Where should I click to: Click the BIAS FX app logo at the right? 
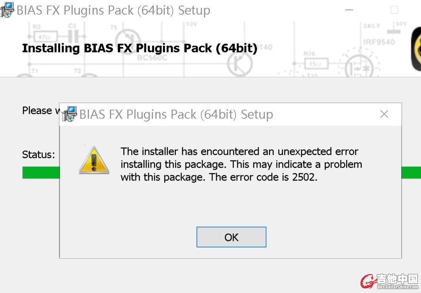point(416,49)
